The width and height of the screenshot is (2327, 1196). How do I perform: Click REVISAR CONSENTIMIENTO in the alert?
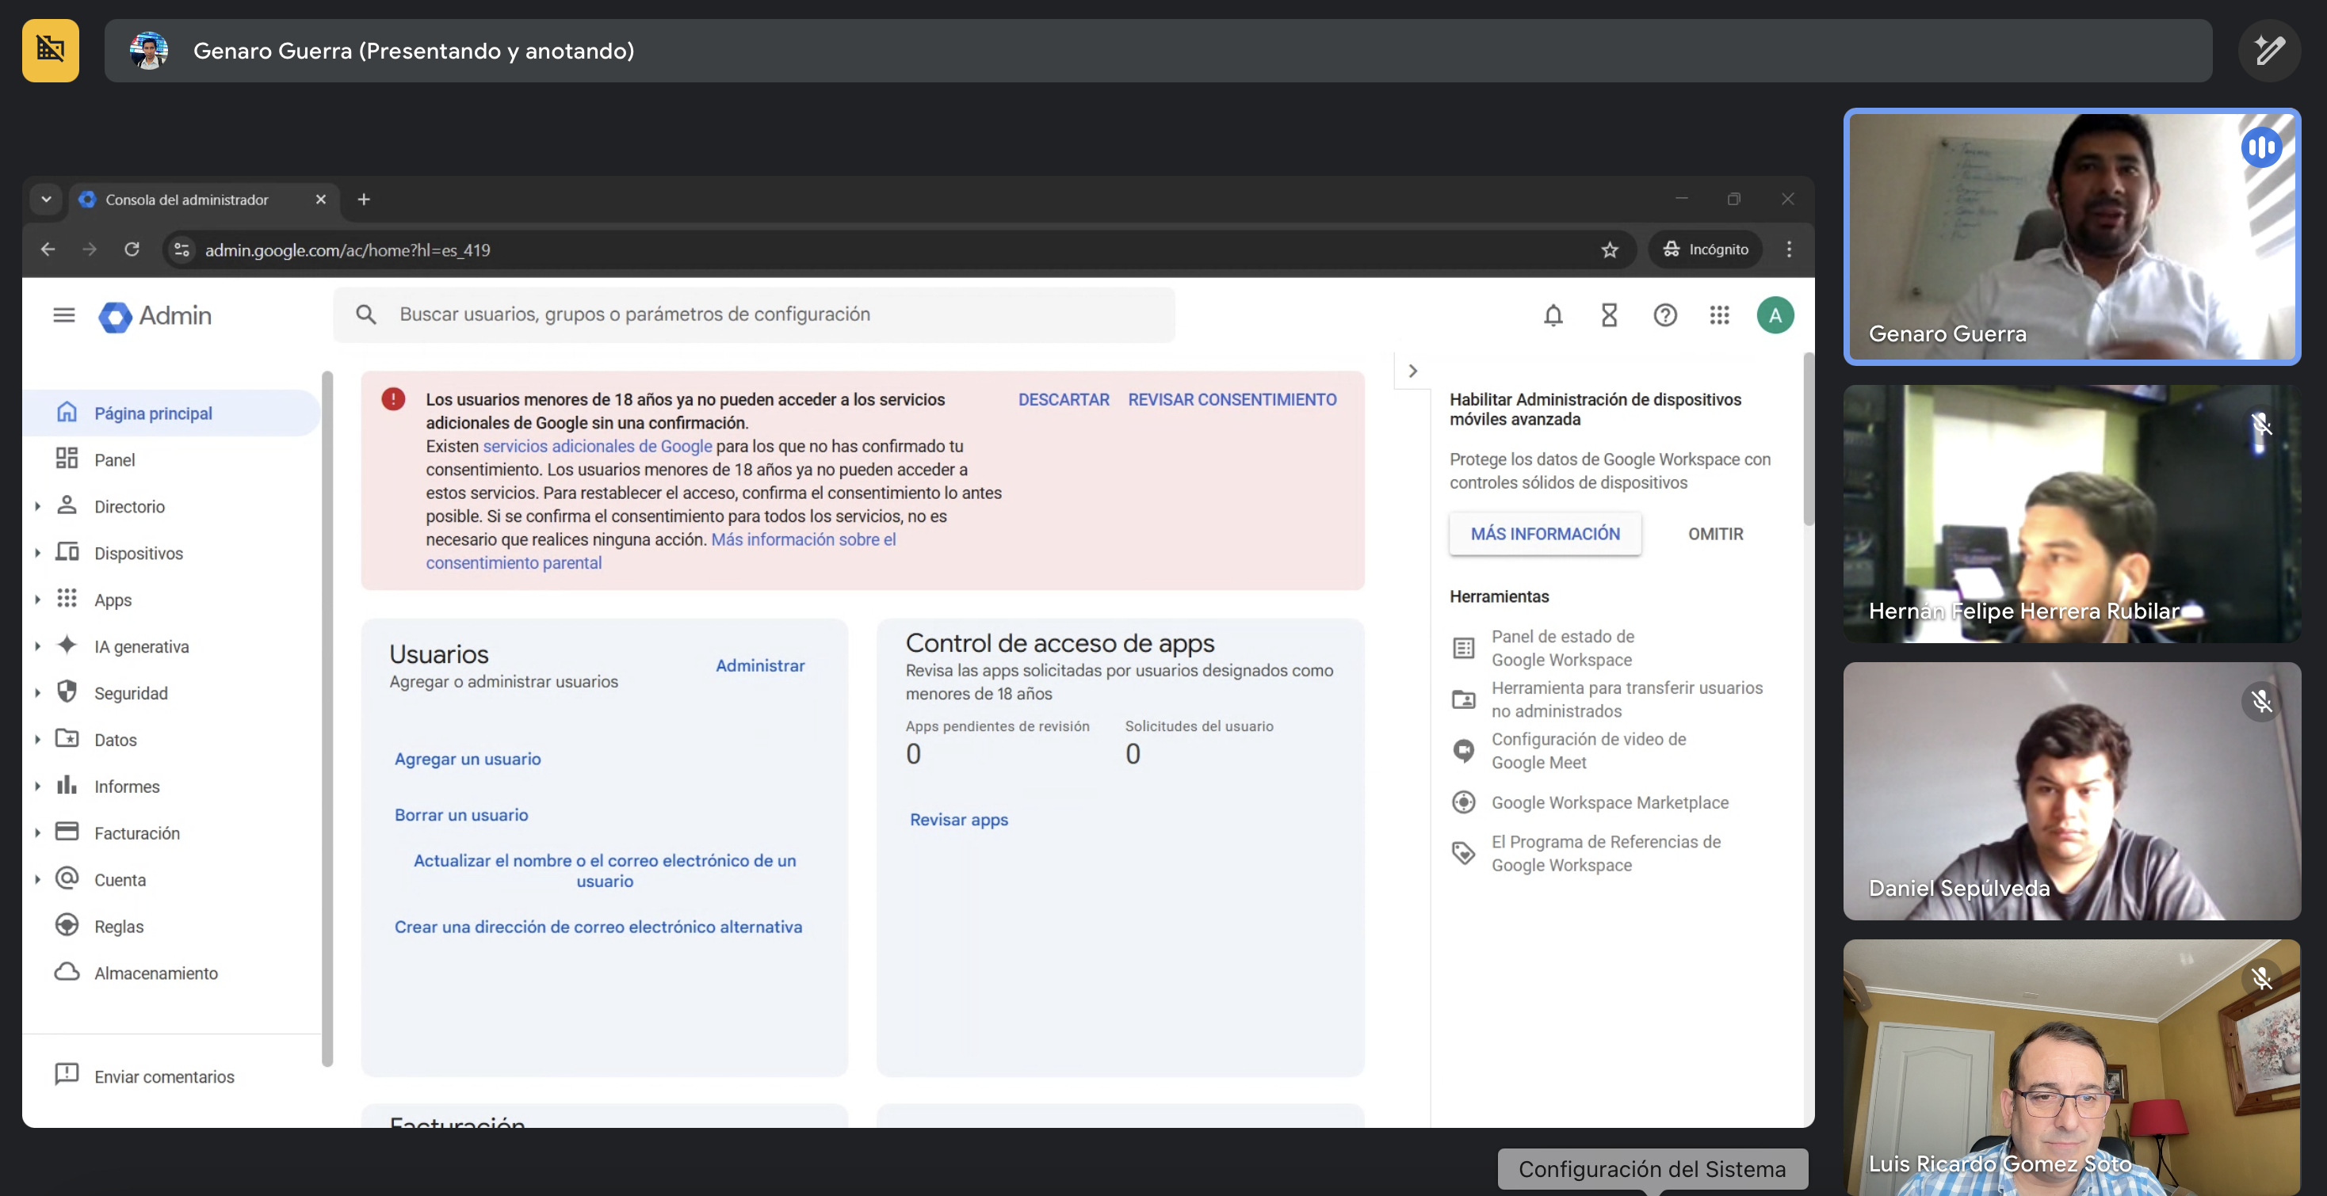coord(1231,400)
